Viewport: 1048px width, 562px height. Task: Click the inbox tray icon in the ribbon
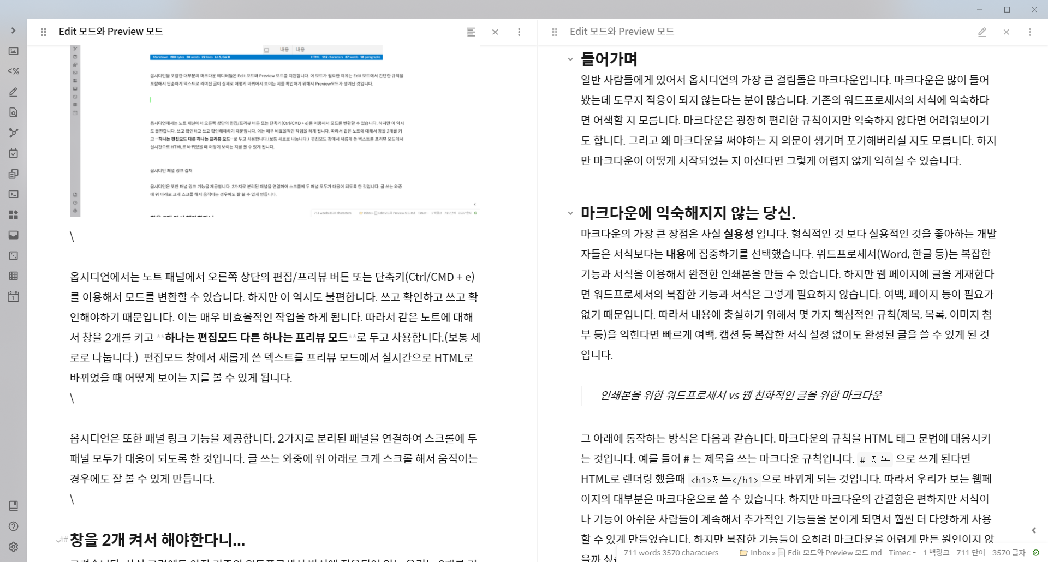pos(13,235)
